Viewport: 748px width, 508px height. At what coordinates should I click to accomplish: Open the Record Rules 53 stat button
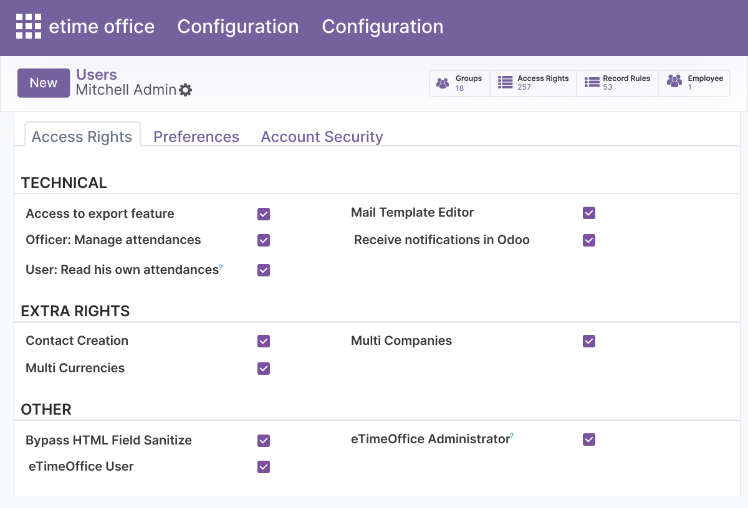click(x=618, y=83)
